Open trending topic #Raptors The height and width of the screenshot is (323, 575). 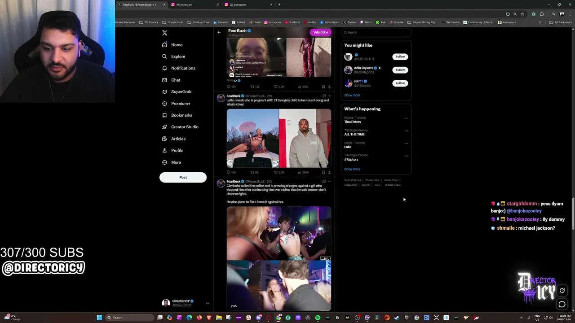pos(351,159)
